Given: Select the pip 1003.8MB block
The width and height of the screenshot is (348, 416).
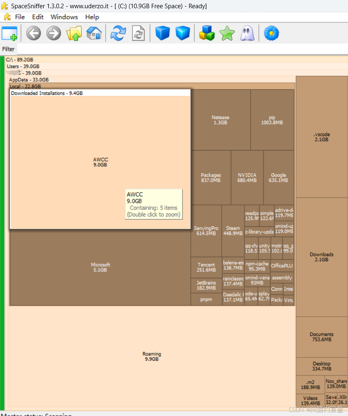Looking at the screenshot, I should tap(272, 120).
